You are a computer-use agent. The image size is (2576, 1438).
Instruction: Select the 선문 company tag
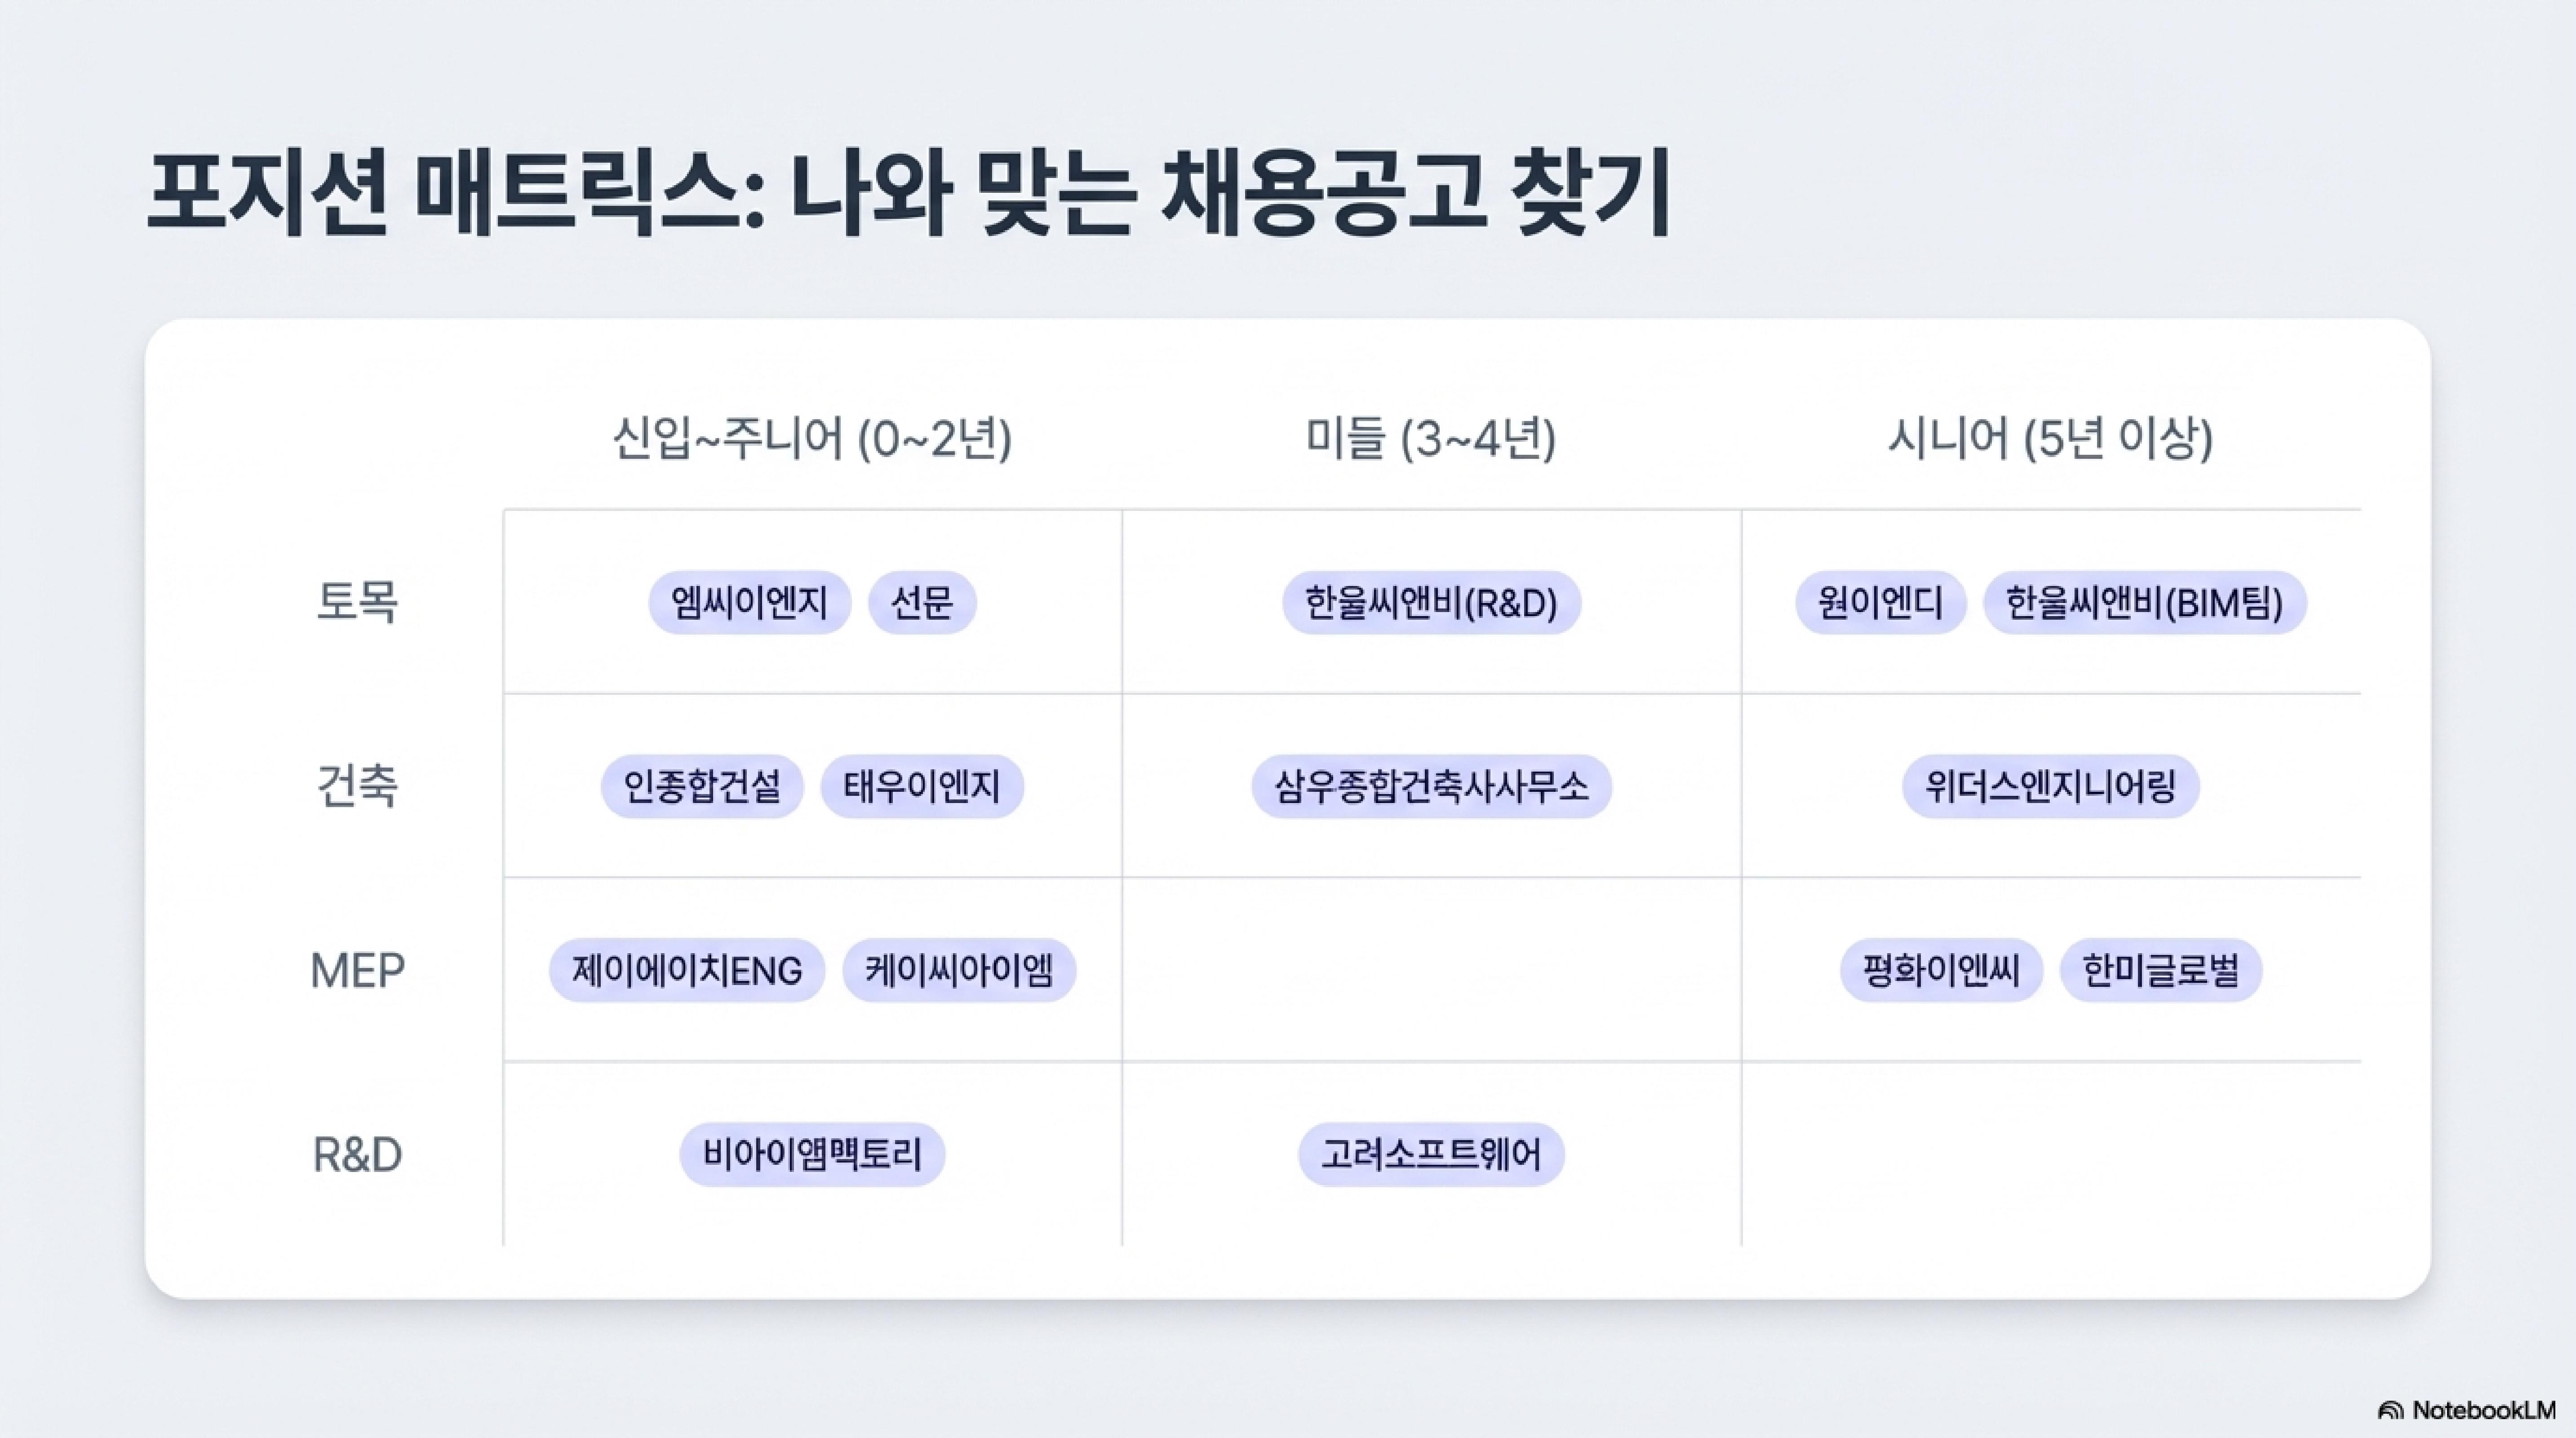(x=922, y=603)
